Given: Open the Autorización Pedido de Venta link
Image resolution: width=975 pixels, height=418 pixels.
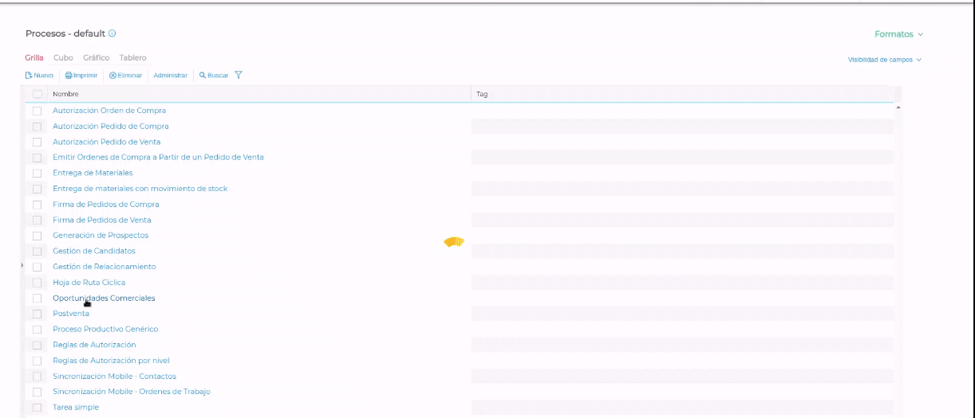Looking at the screenshot, I should click(x=107, y=142).
